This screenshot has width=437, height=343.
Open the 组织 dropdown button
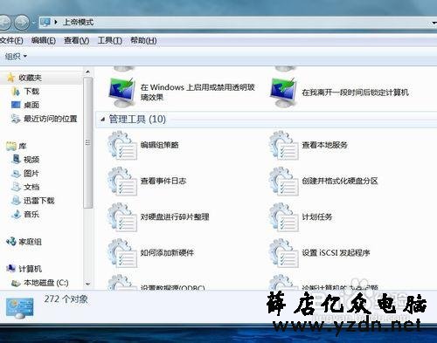(16, 56)
